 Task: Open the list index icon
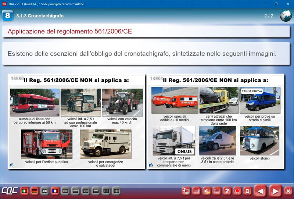pyautogui.click(x=217, y=191)
